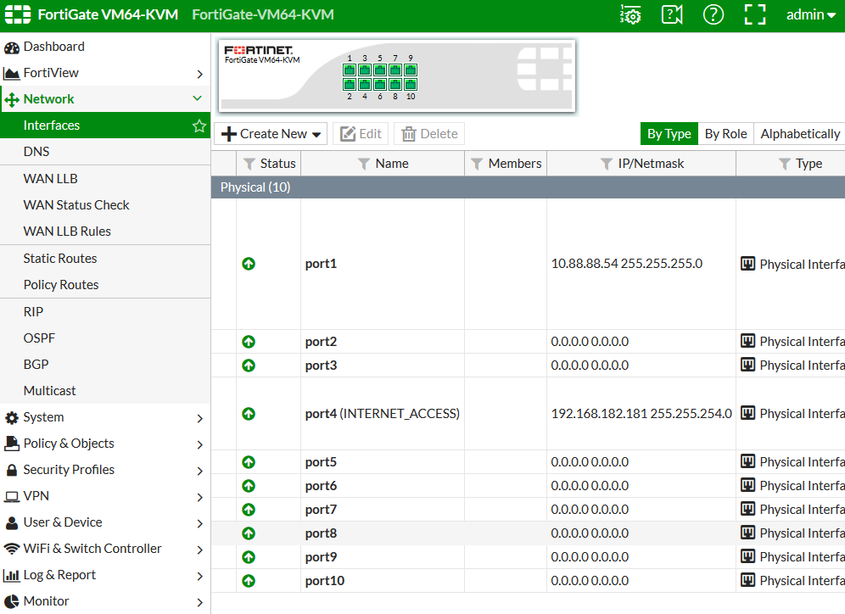Click port 1 on the faceplate diagram
The width and height of the screenshot is (845, 614).
[350, 70]
